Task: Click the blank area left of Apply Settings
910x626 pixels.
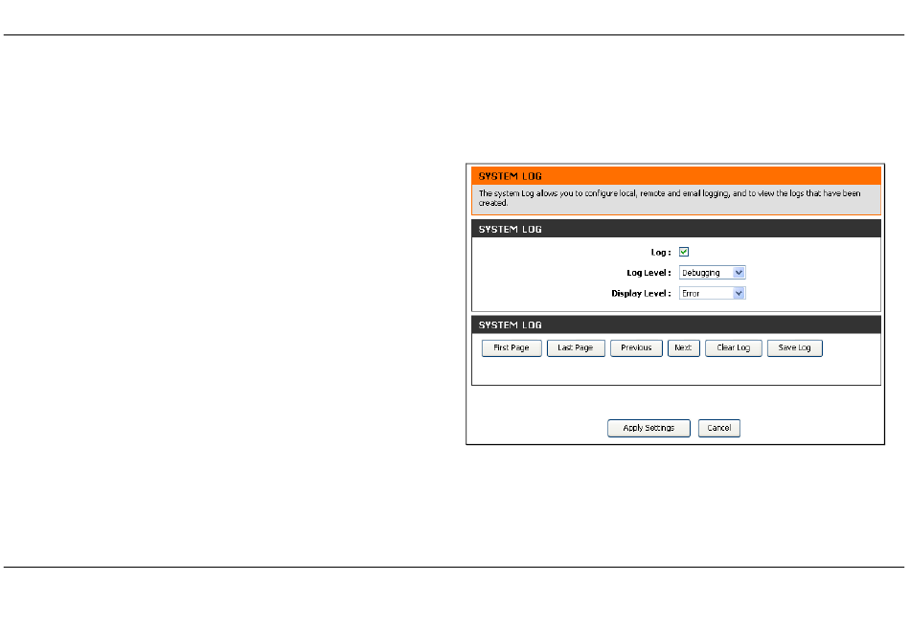Action: (x=536, y=429)
